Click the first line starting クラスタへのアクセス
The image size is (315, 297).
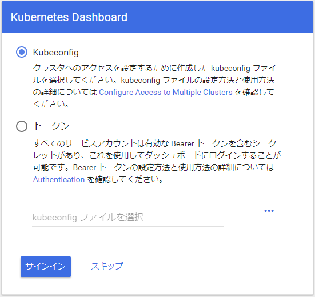tap(155, 68)
